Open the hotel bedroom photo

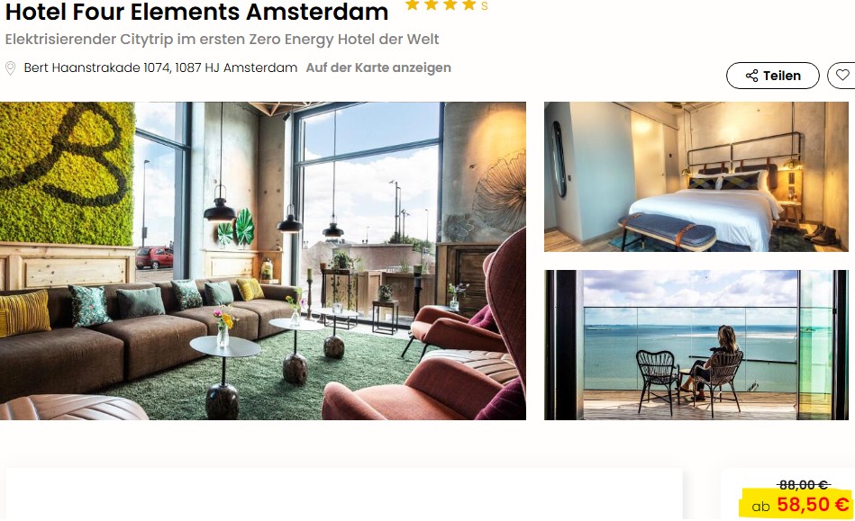click(x=696, y=177)
